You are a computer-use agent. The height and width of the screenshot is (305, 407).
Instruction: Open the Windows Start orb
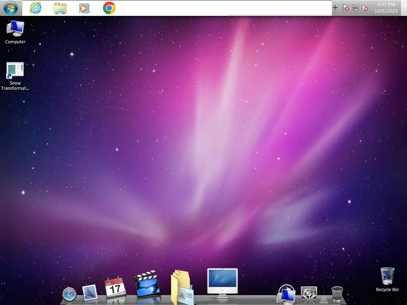tap(11, 8)
